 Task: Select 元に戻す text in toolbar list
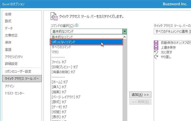[x=166, y=52]
